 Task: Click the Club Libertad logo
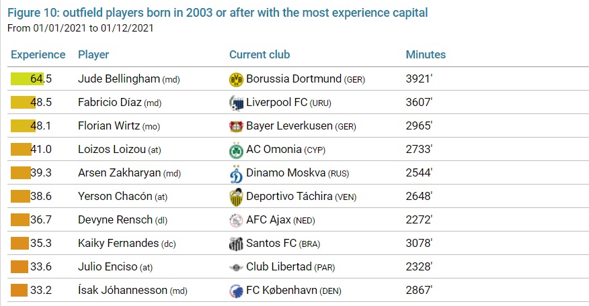[236, 267]
